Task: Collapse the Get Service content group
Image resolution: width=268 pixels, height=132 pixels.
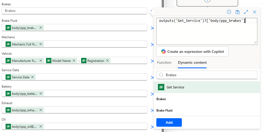Action: tap(207, 87)
